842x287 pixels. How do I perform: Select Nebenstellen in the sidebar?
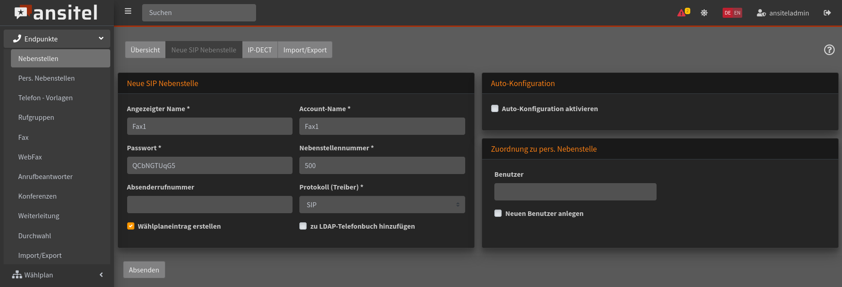pyautogui.click(x=61, y=58)
